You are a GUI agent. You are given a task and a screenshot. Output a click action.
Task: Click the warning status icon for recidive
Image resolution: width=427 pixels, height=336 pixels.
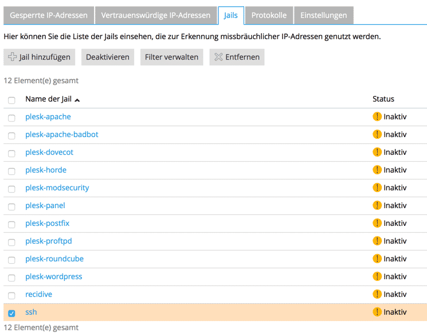pos(377,294)
